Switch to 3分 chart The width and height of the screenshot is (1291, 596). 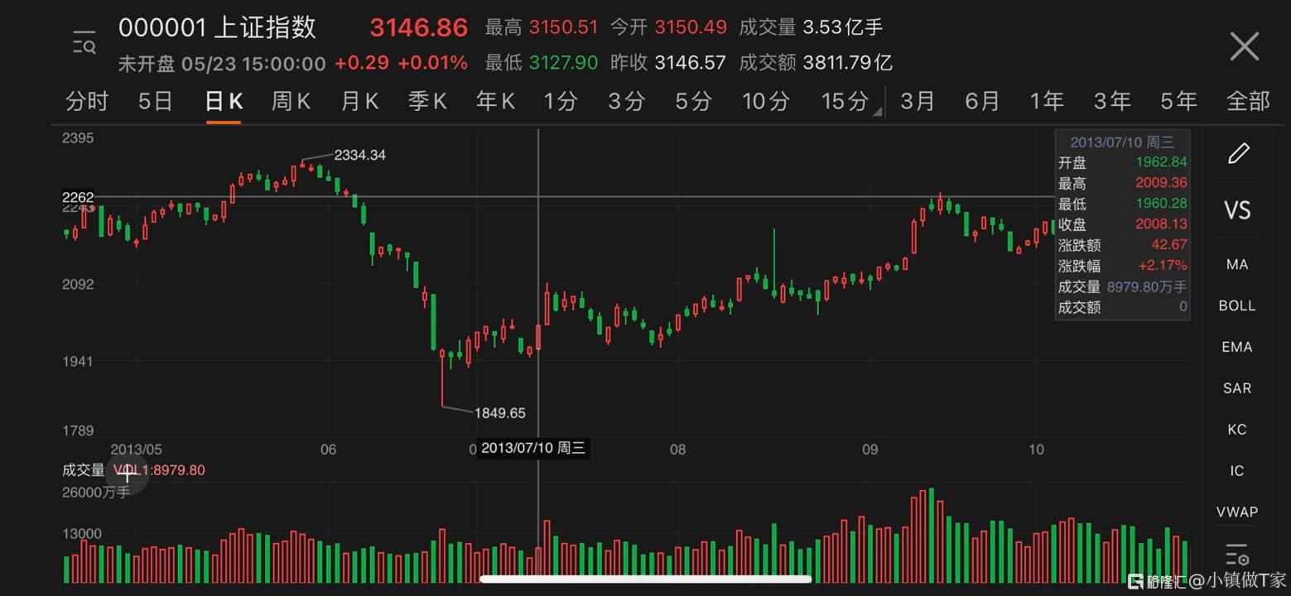626,101
